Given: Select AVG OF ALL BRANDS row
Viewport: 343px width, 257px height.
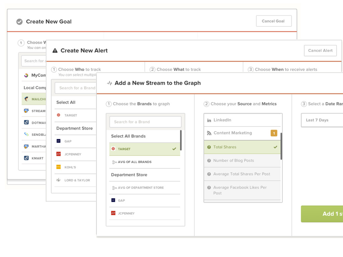Looking at the screenshot, I should click(145, 162).
